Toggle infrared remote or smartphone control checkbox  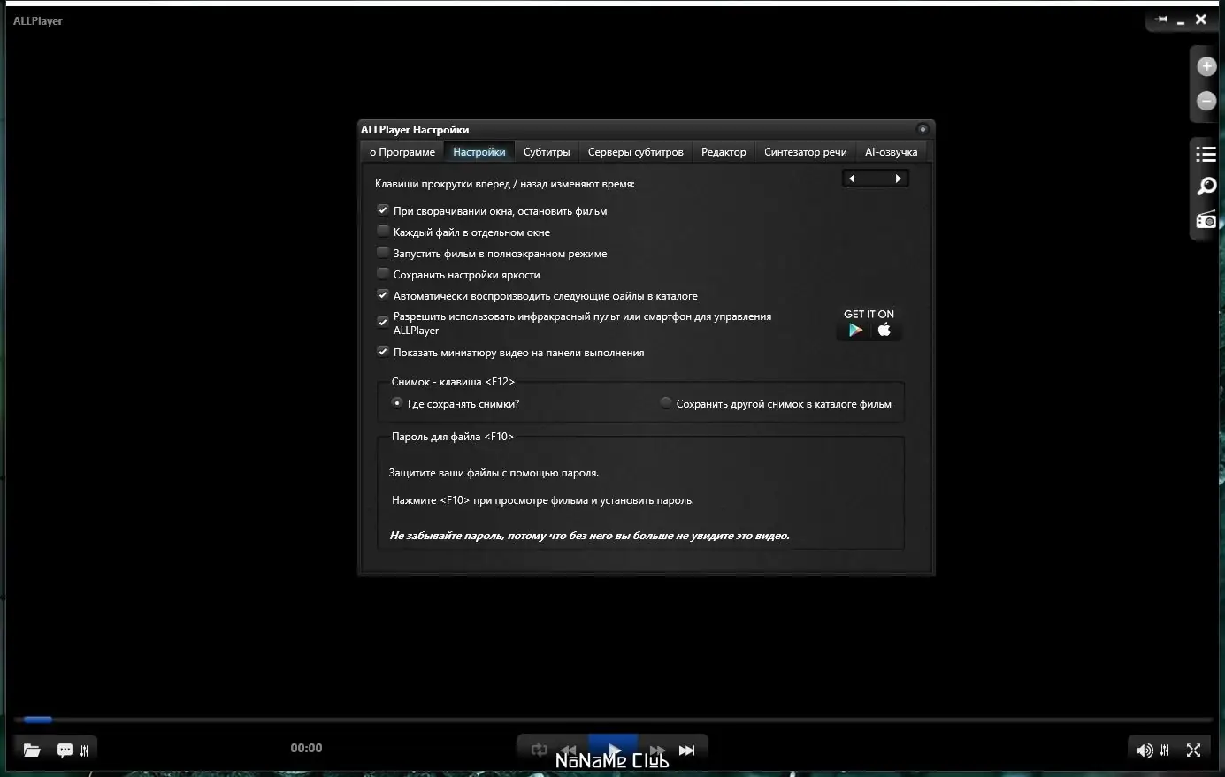point(383,322)
